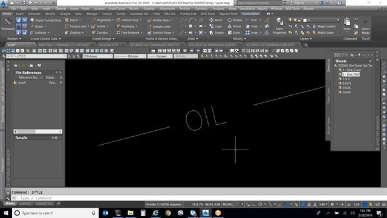Click the Profile View tool
The width and height of the screenshot is (387, 218).
[x=160, y=20]
